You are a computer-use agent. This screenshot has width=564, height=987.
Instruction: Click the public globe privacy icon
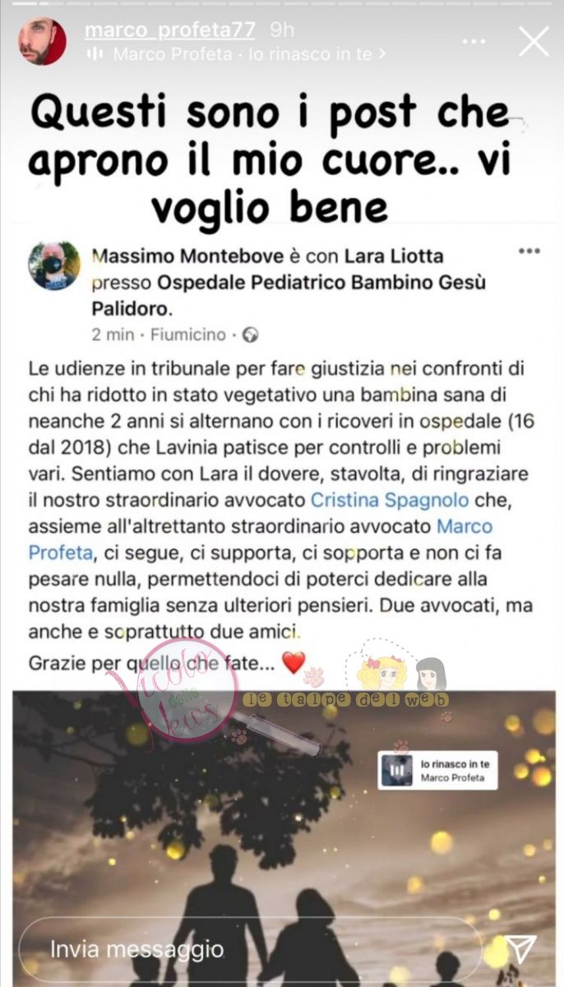point(252,335)
